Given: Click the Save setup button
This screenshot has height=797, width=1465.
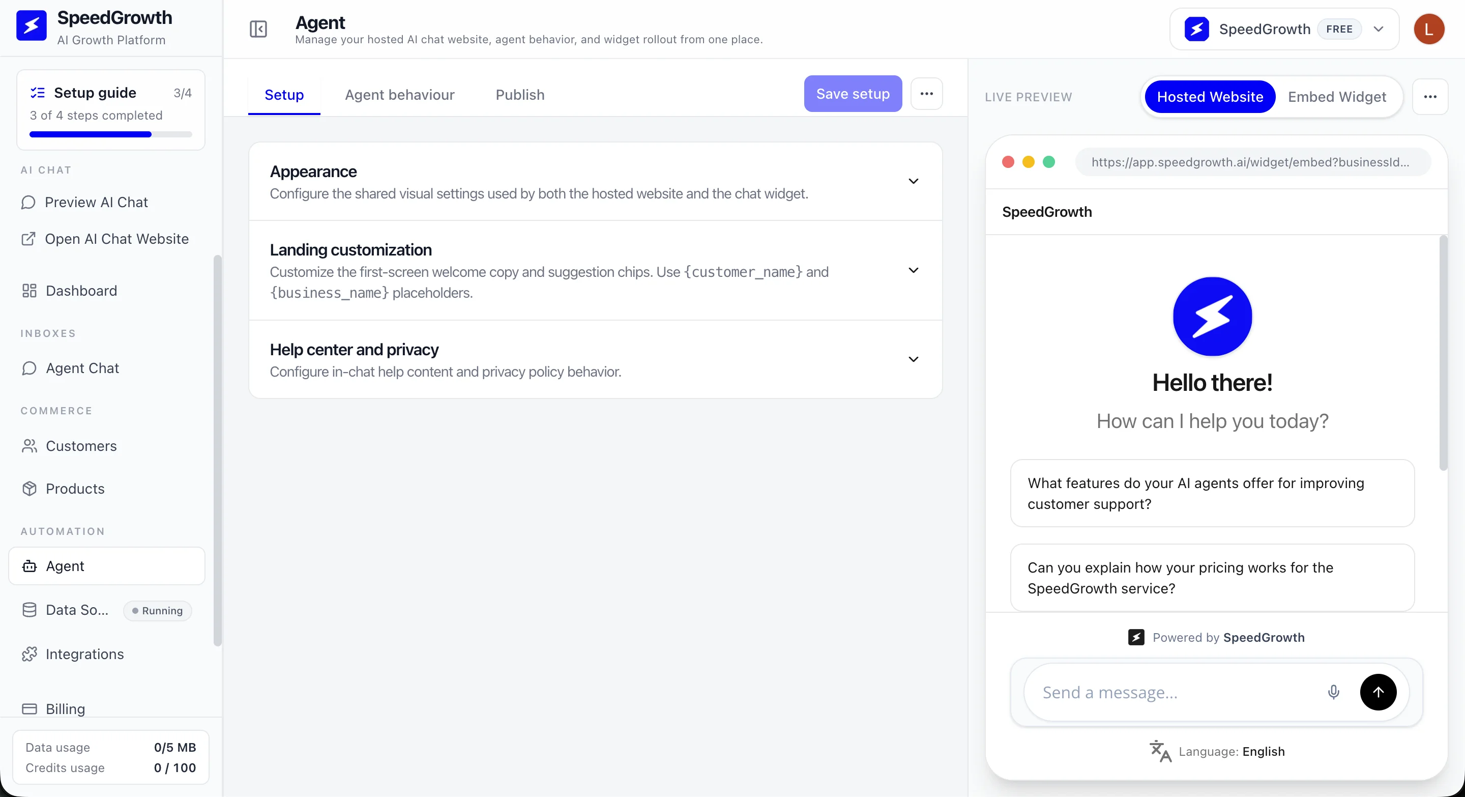Looking at the screenshot, I should point(853,94).
